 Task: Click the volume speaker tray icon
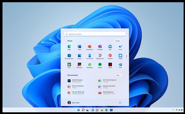coord(179,110)
